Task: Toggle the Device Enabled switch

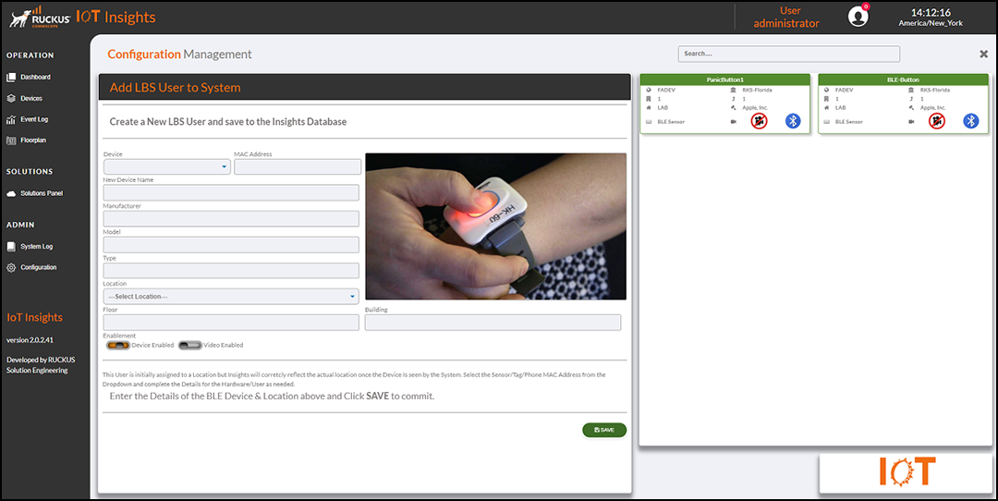Action: [x=117, y=345]
